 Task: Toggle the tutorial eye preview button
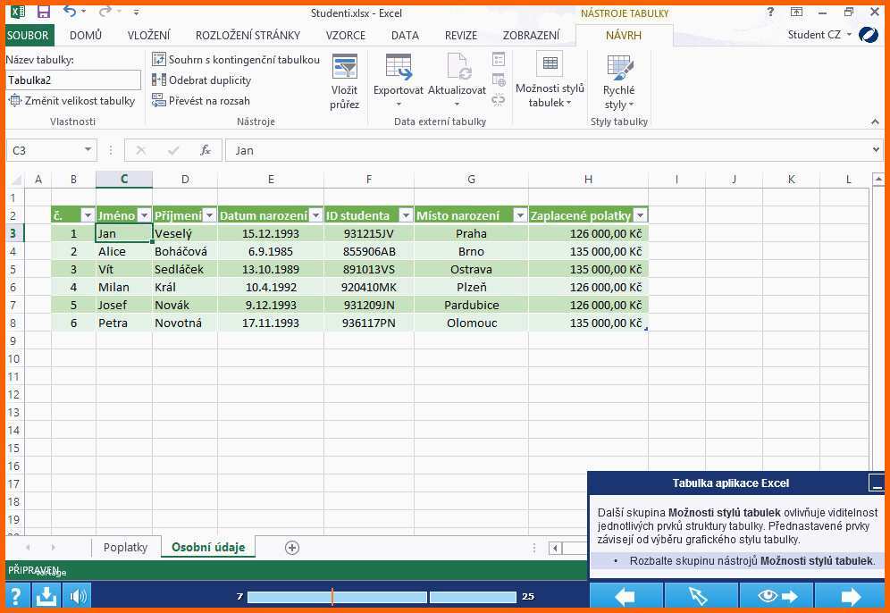coord(776,596)
